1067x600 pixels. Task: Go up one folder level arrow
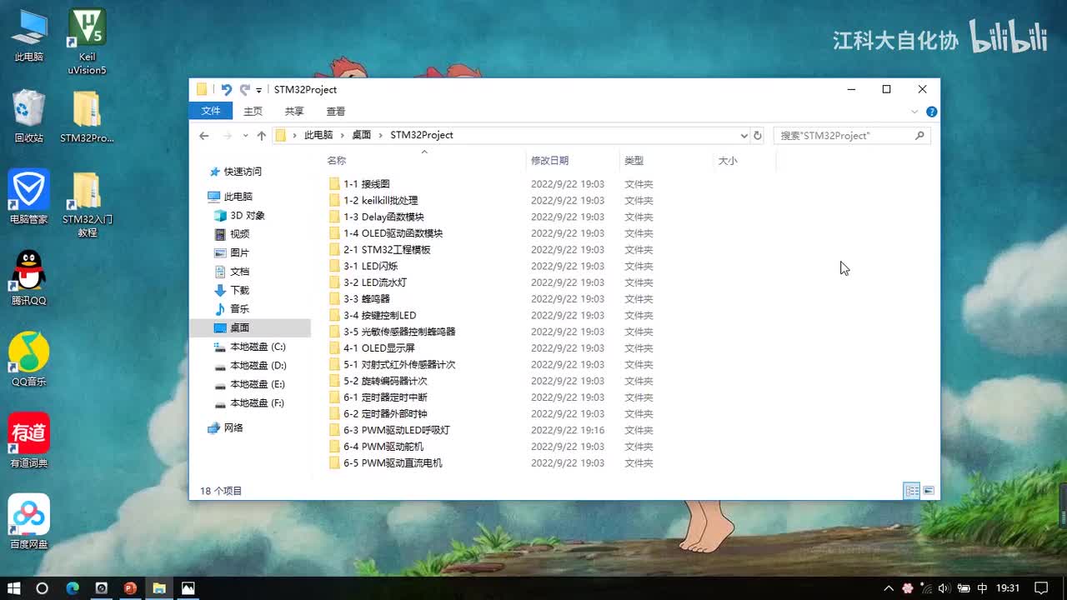[x=261, y=135]
